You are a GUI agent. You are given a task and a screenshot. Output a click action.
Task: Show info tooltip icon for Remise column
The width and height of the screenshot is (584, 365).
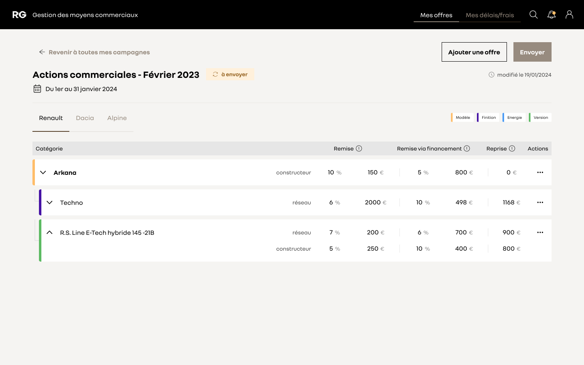point(359,148)
